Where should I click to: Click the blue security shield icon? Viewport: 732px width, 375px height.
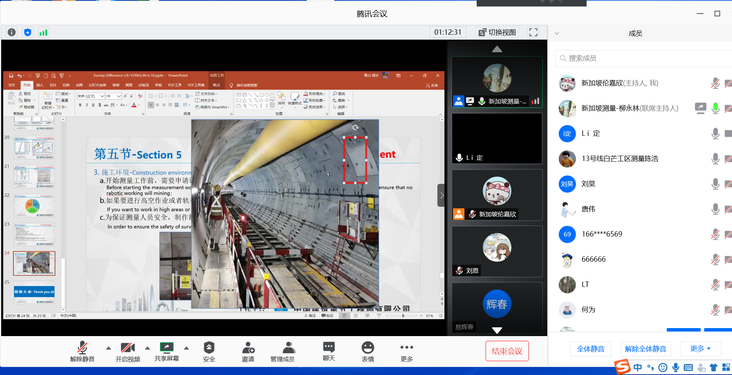tap(27, 32)
